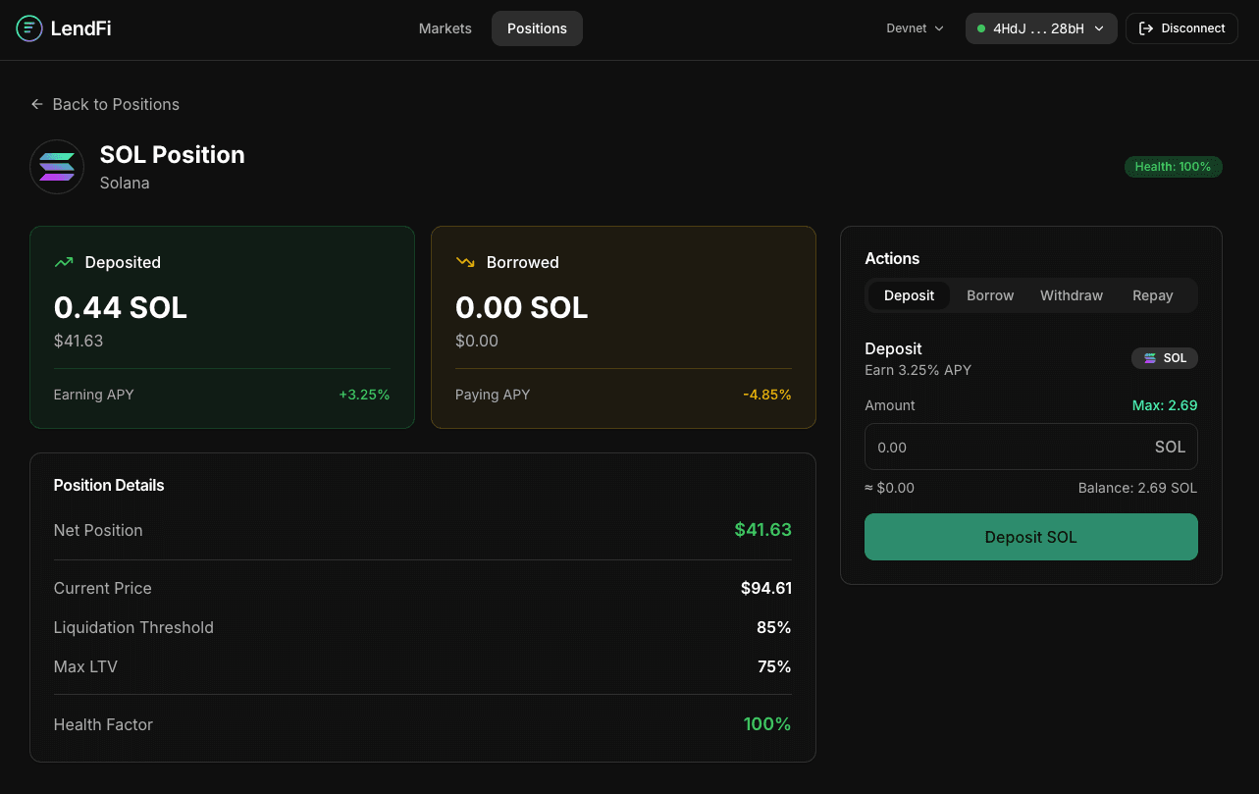This screenshot has width=1259, height=794.
Task: Select the Repay action tab
Action: click(x=1152, y=295)
